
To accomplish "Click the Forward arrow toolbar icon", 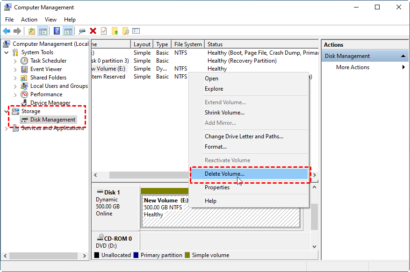I will (17, 31).
